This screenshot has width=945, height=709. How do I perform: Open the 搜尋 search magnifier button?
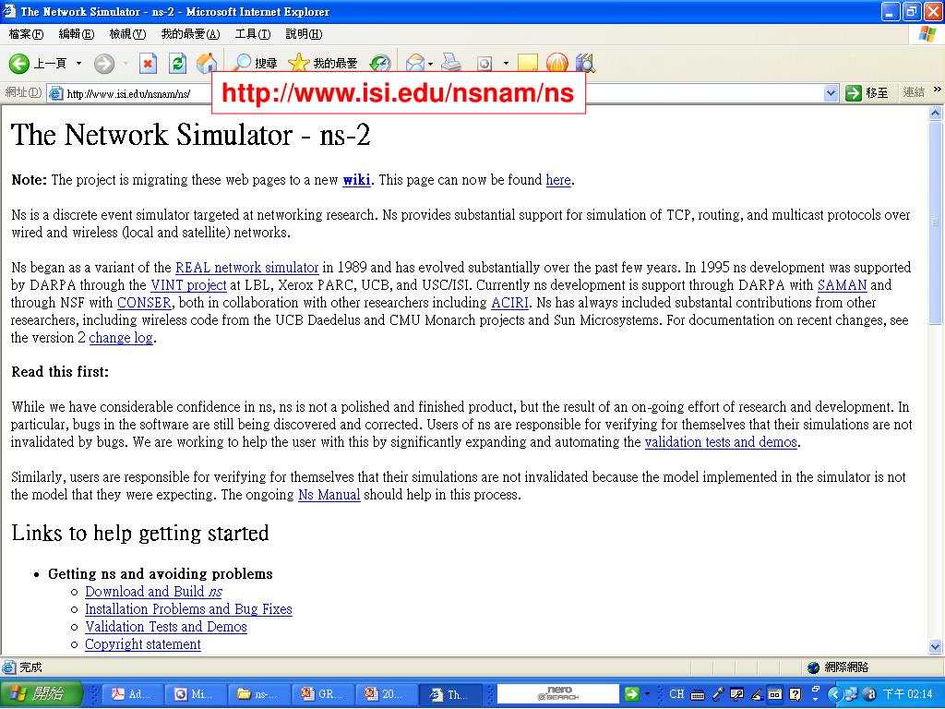(x=256, y=64)
